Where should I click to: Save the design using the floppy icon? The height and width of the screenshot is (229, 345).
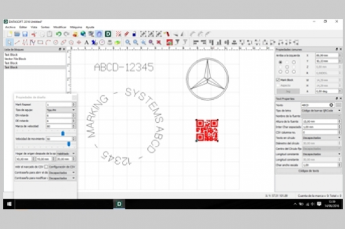(x=25, y=34)
